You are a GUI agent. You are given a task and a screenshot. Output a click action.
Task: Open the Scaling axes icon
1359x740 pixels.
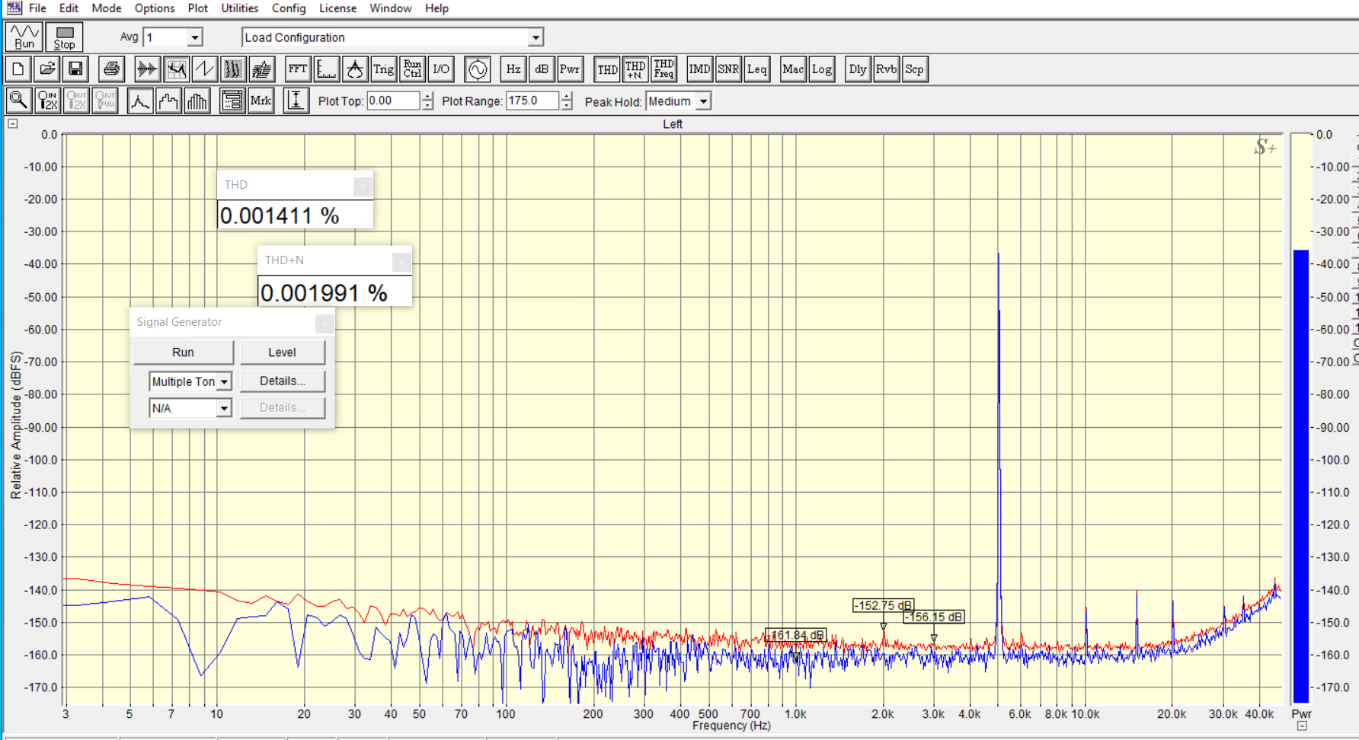click(327, 69)
